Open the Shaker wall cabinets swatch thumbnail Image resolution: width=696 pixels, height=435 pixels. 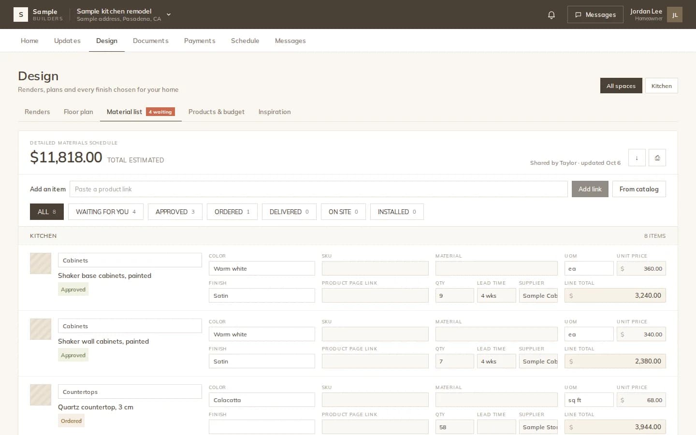click(41, 329)
